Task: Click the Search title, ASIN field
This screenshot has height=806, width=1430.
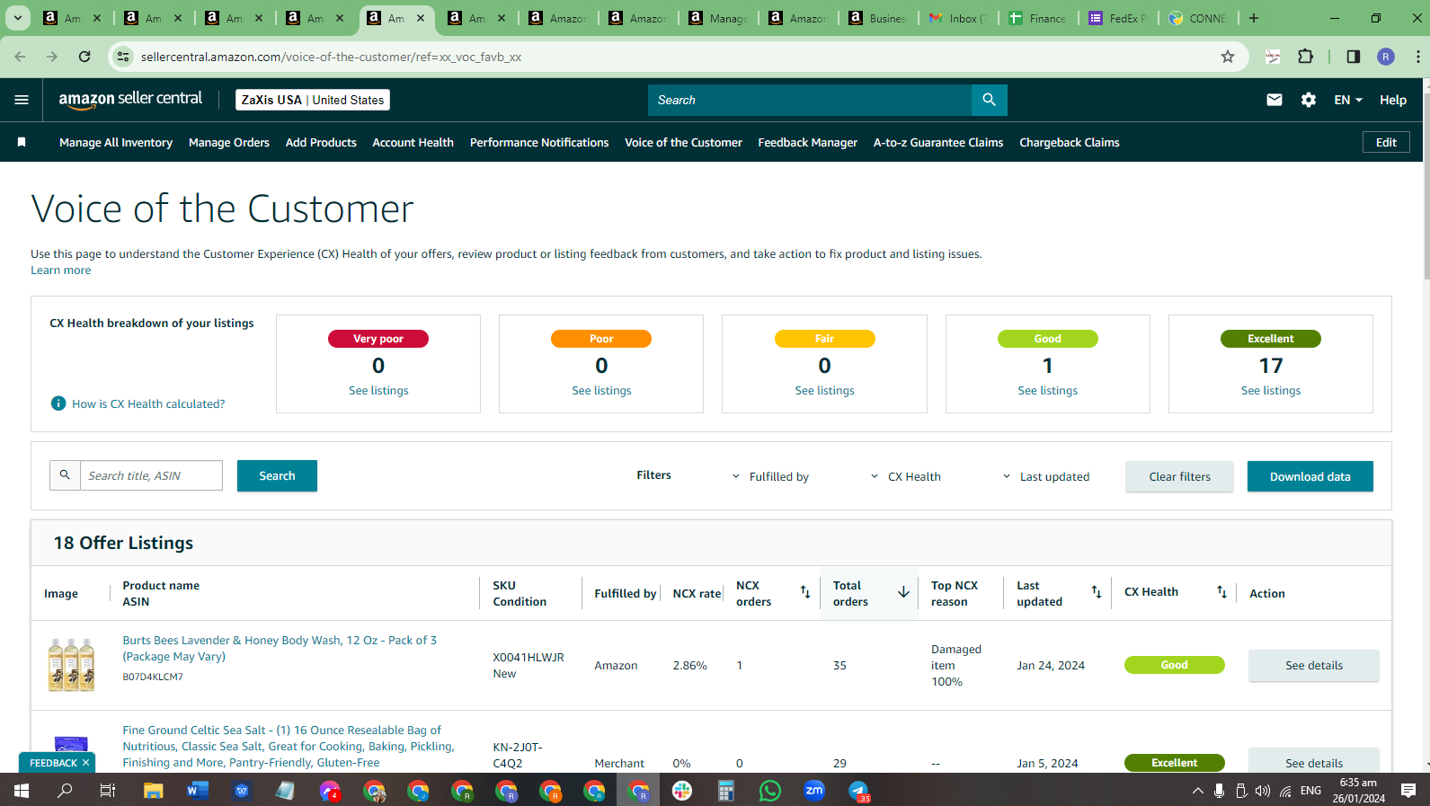Action: (151, 475)
